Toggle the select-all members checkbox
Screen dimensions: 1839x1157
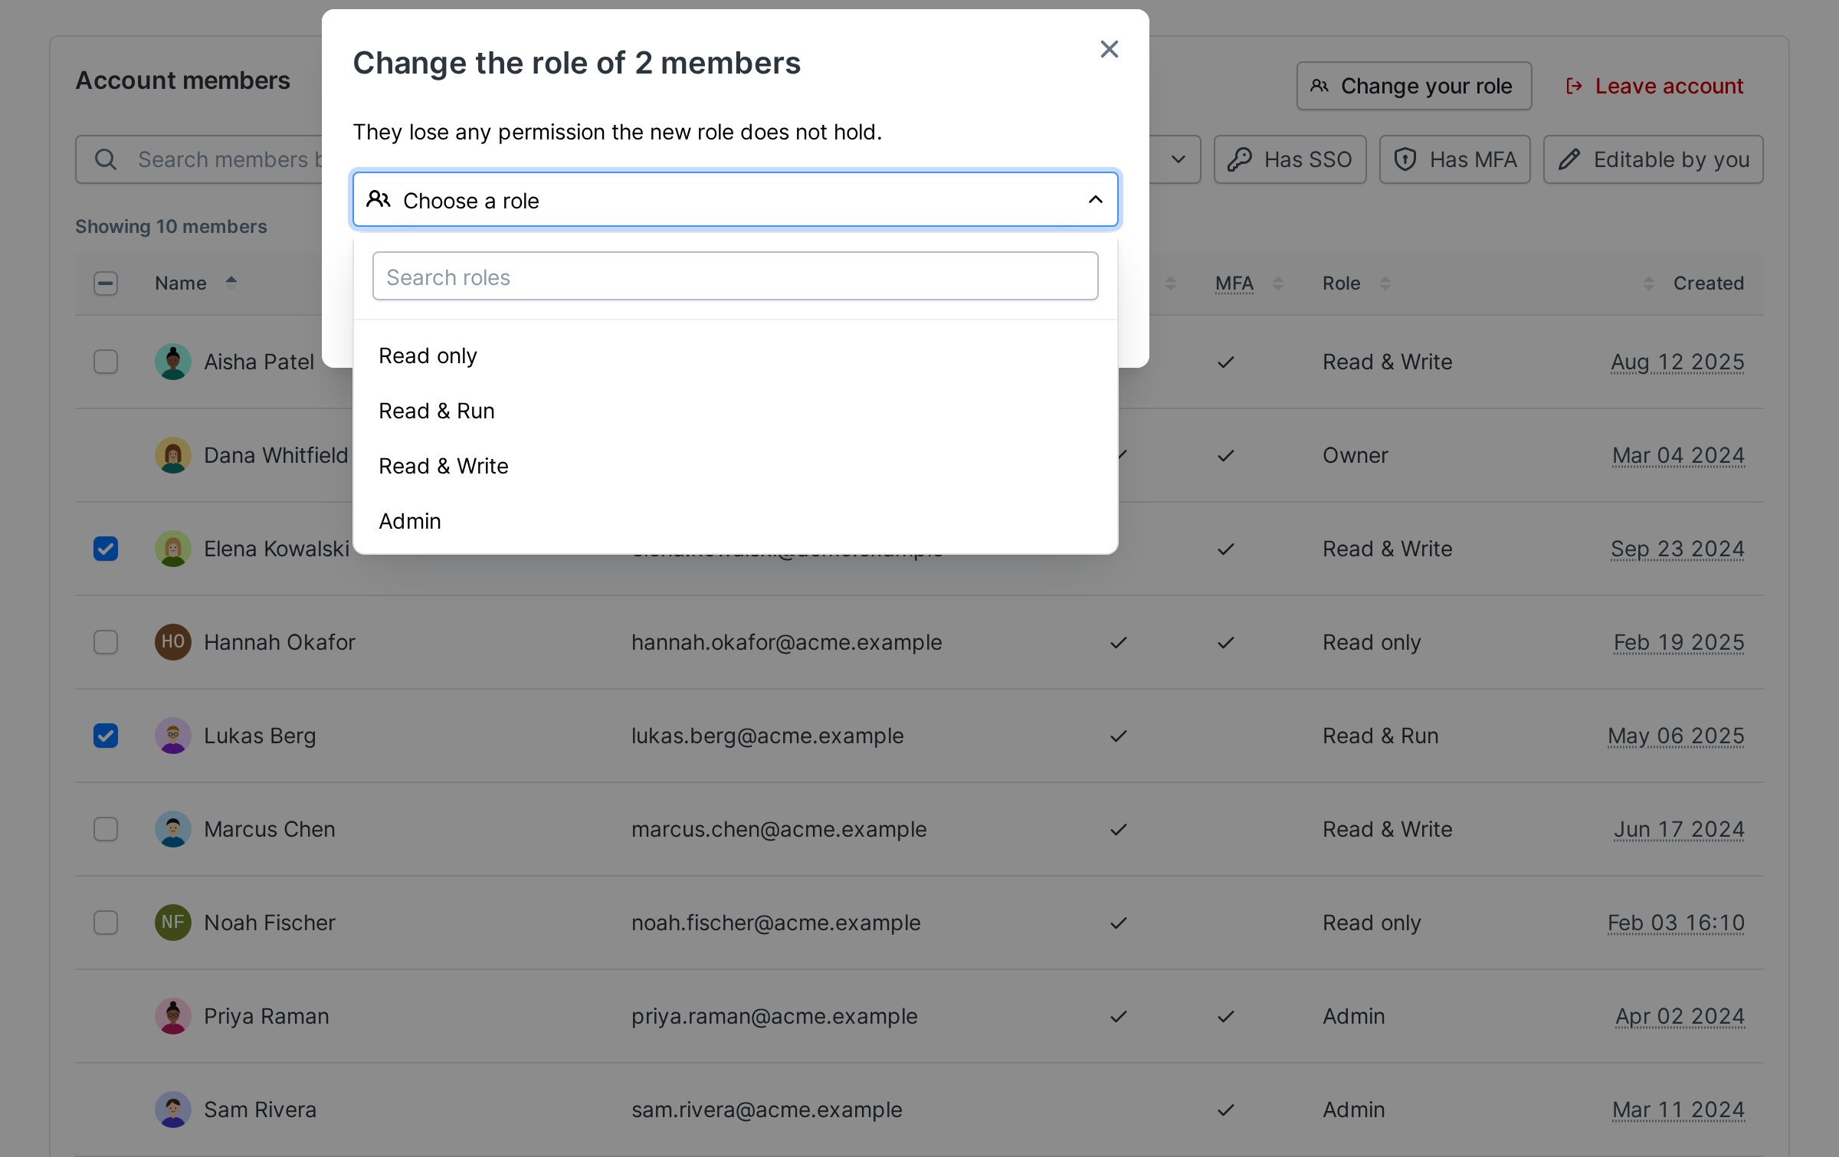106,284
